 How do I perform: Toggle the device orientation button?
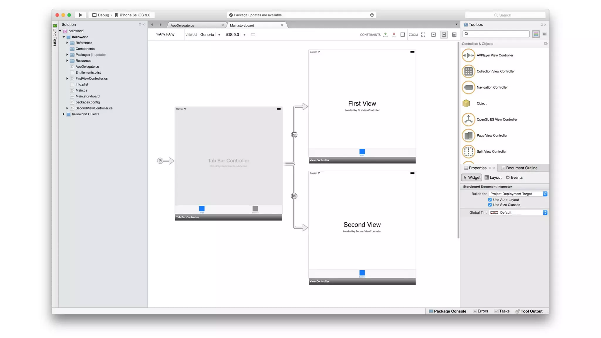pos(253,35)
